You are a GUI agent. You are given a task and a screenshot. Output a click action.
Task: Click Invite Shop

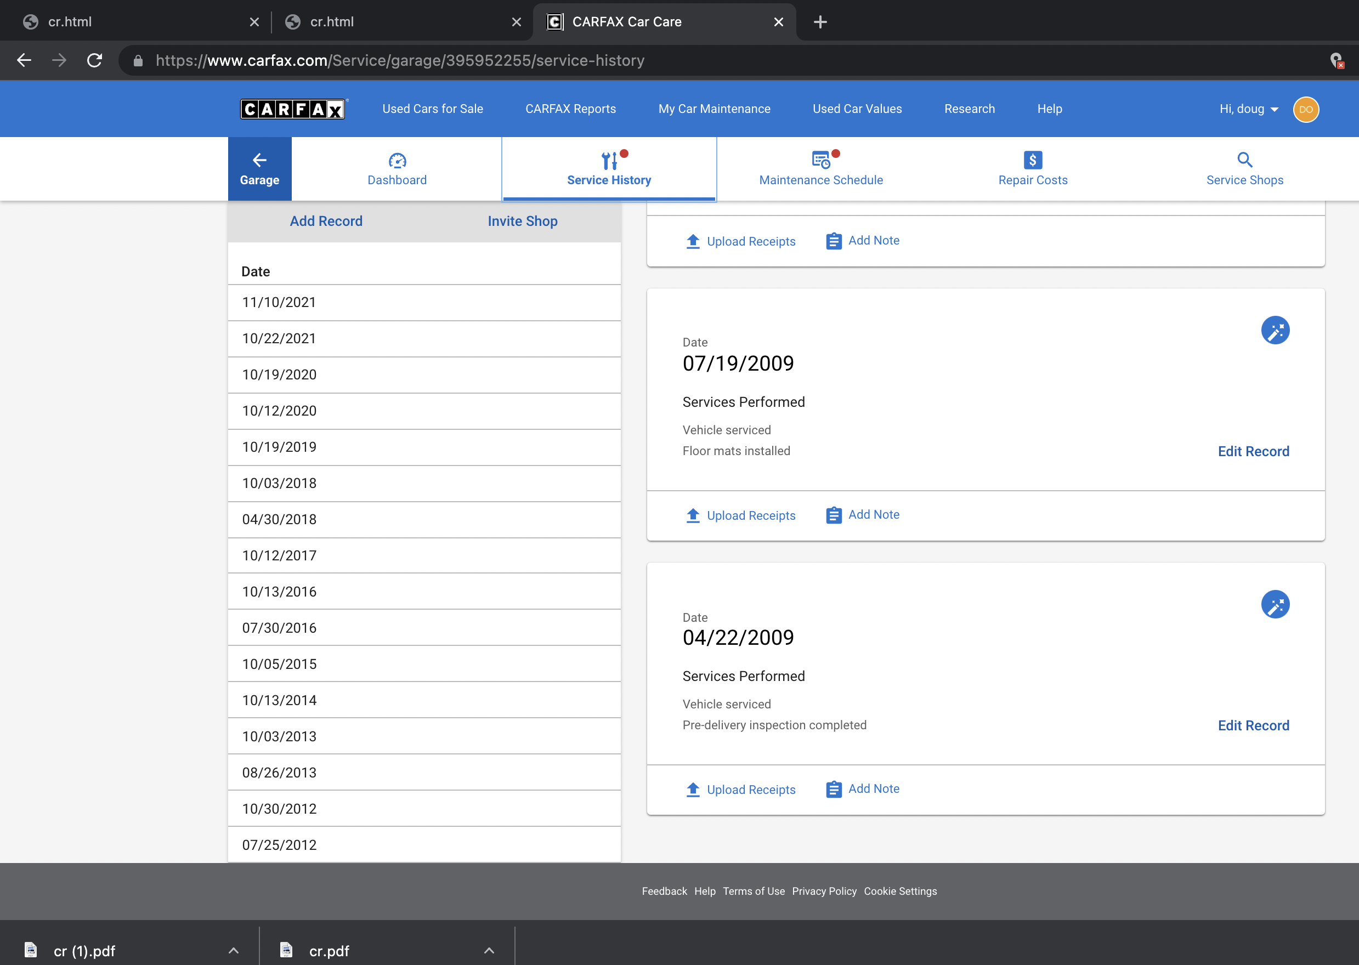click(x=522, y=221)
